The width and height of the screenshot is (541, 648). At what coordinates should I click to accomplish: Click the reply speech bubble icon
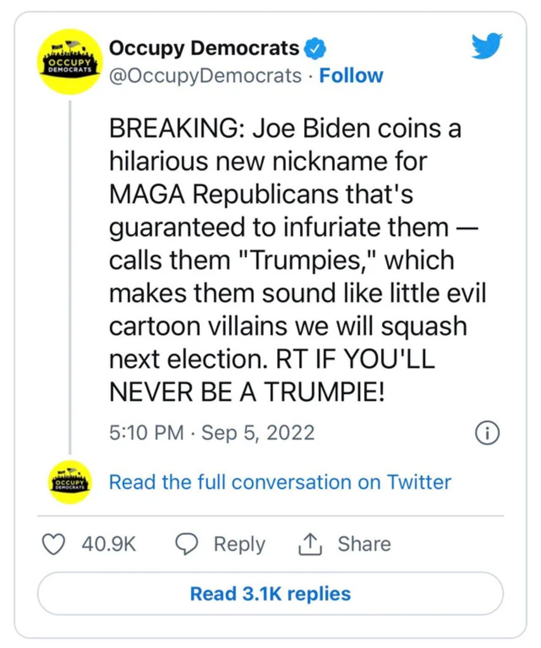[187, 544]
